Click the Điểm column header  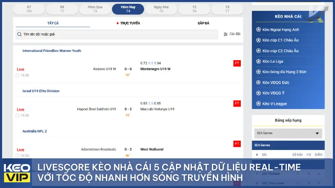[318, 155]
